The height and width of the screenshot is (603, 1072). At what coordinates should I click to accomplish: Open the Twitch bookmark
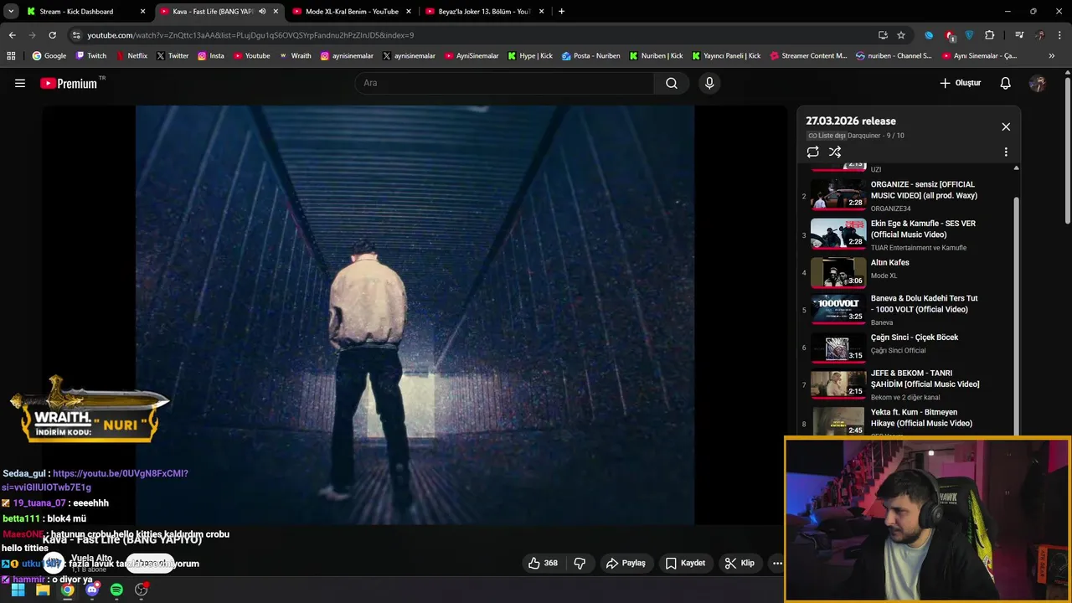(90, 56)
